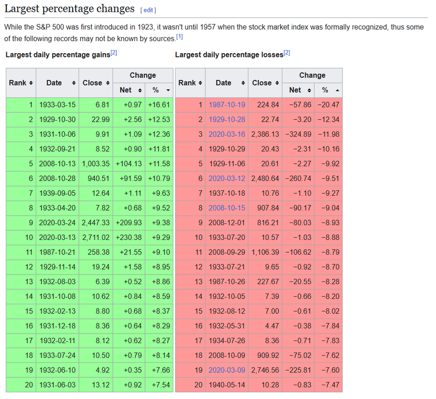Click the 1931-06-03 date cell
This screenshot has width=436, height=399.
pyautogui.click(x=57, y=385)
